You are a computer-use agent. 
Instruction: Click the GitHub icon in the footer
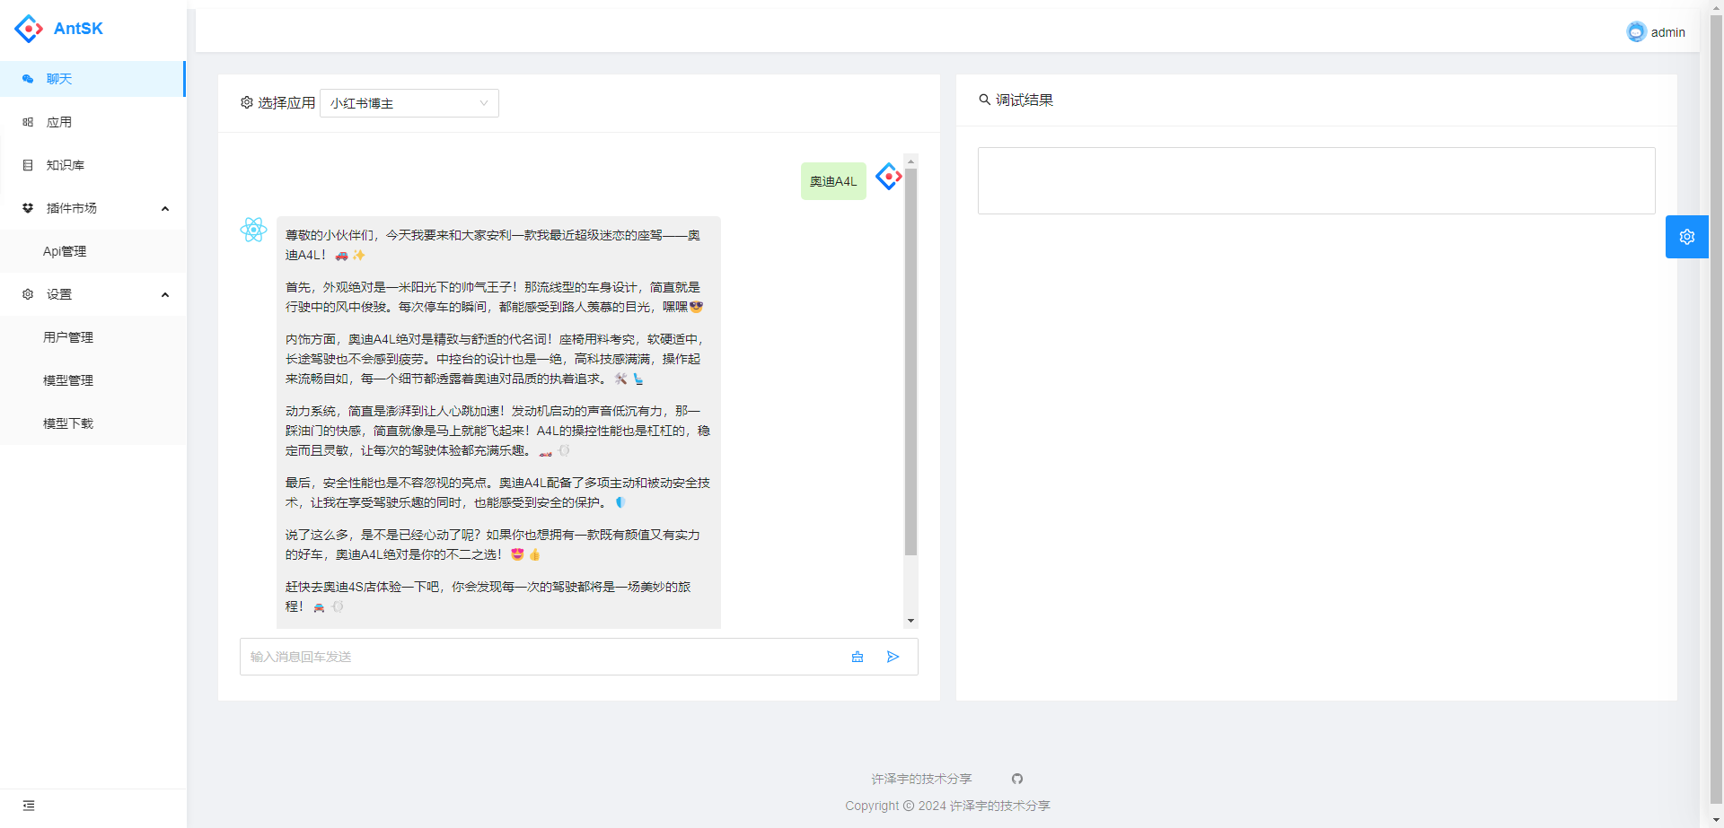1017,779
